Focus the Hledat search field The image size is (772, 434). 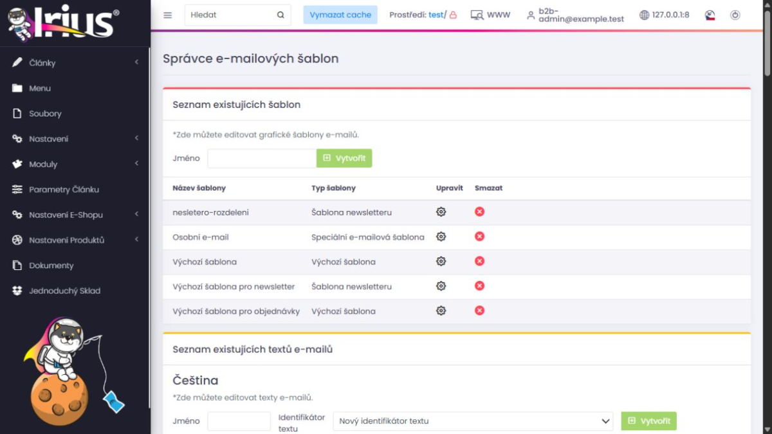point(230,15)
